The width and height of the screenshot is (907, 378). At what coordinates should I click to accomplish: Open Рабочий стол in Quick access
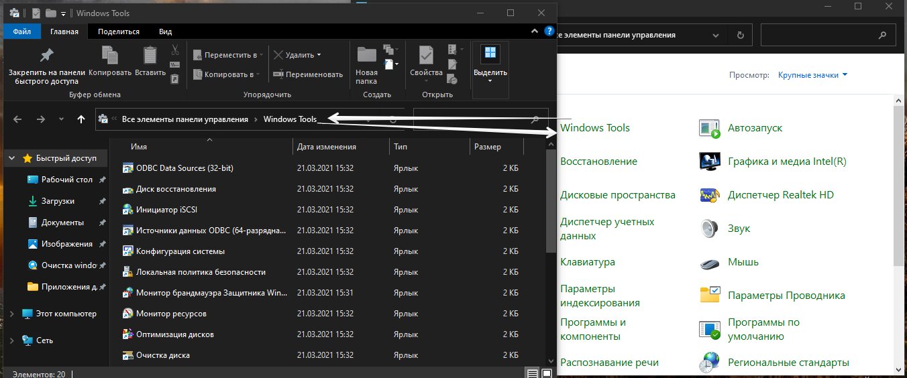(x=66, y=180)
